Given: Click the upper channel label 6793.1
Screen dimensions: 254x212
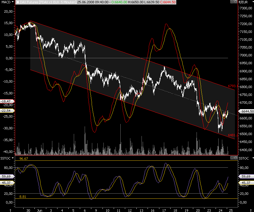Looking at the screenshot, I should [x=233, y=86].
